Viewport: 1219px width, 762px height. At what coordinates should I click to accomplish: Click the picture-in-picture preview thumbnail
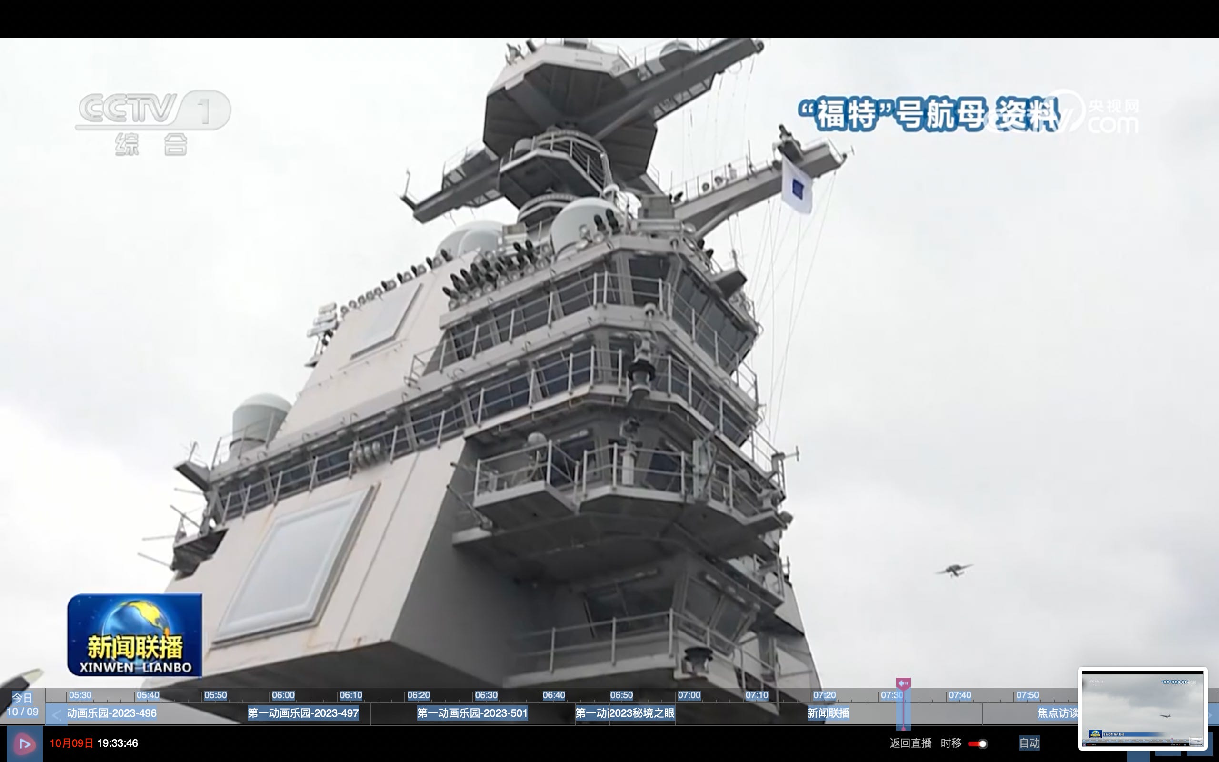click(1142, 709)
